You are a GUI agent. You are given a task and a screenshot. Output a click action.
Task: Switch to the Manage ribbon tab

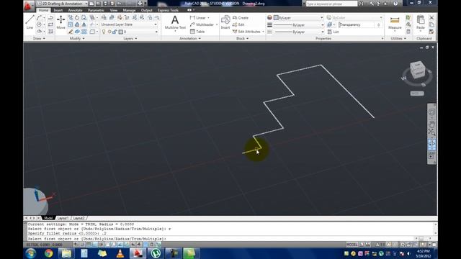[129, 10]
